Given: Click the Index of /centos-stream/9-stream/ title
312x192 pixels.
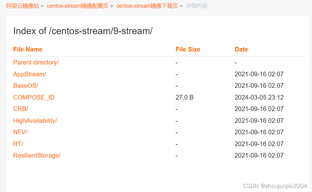Looking at the screenshot, I should click(82, 31).
